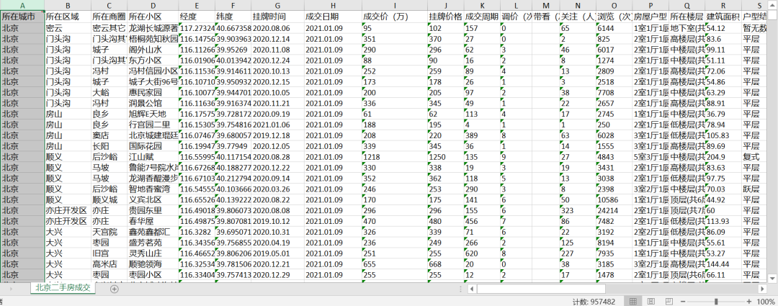Click the 成交日期 header cell
778x306 pixels.
pyautogui.click(x=333, y=17)
